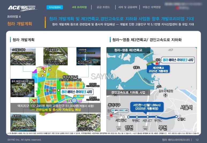Click the 가정지구 label on development map
Viewport: 207px width, 143px height.
pos(93,84)
